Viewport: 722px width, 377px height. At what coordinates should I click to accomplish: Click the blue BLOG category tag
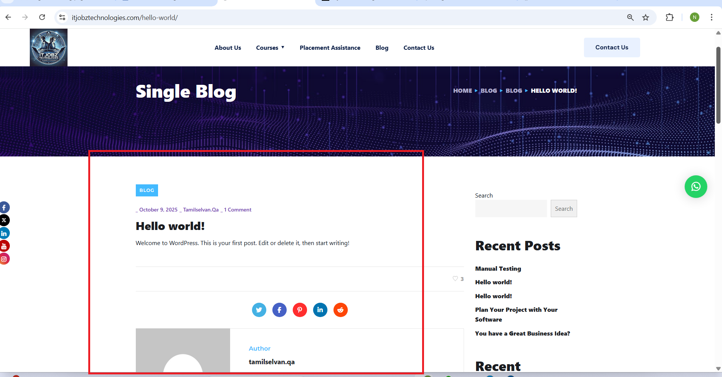[147, 190]
